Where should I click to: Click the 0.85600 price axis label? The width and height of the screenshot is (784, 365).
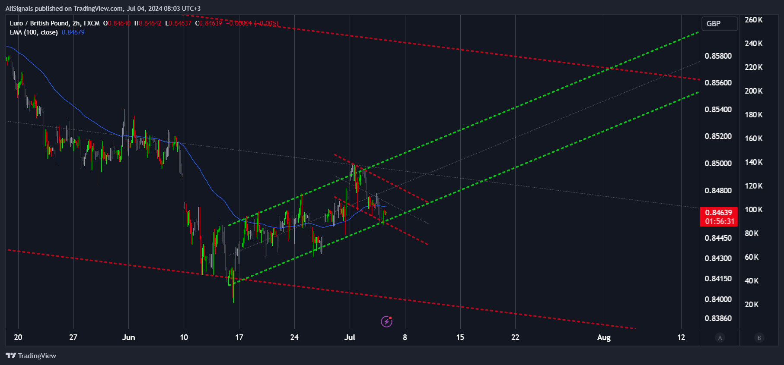(718, 83)
